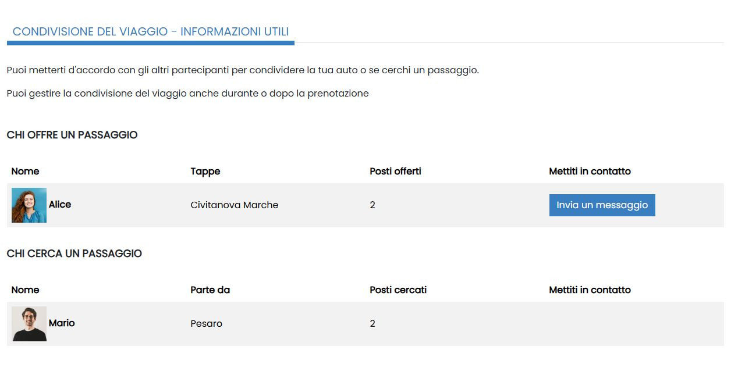Click the Parte da column header
Viewport: 738px width, 389px height.
[x=210, y=290]
